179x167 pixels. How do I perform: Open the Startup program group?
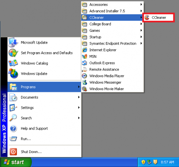112,37
